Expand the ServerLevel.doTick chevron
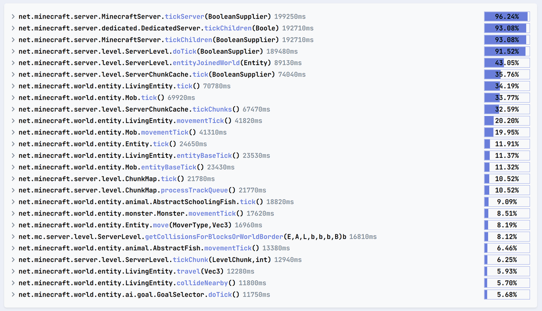This screenshot has width=542, height=311. tap(13, 51)
